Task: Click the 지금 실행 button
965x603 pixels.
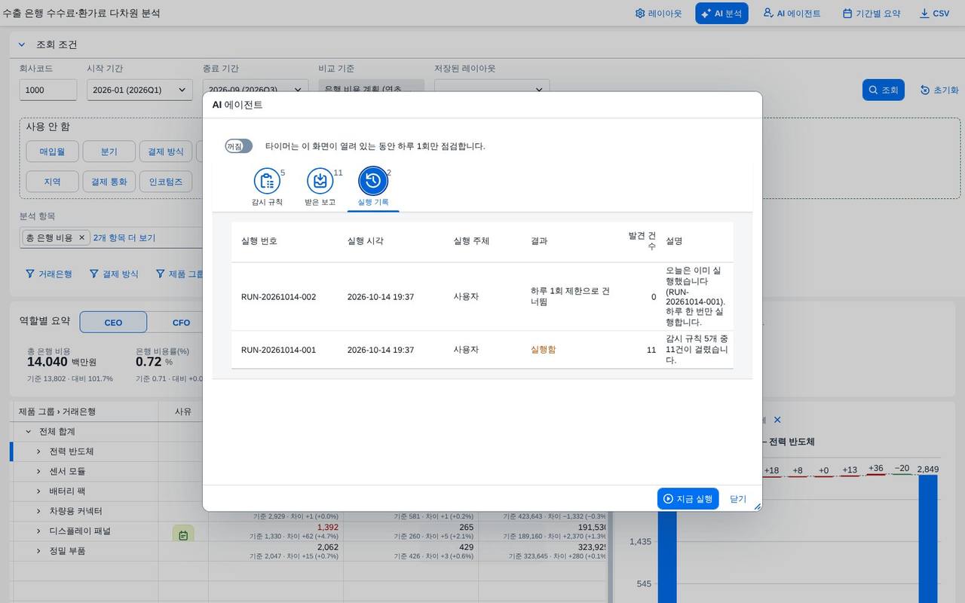Action: pyautogui.click(x=688, y=499)
